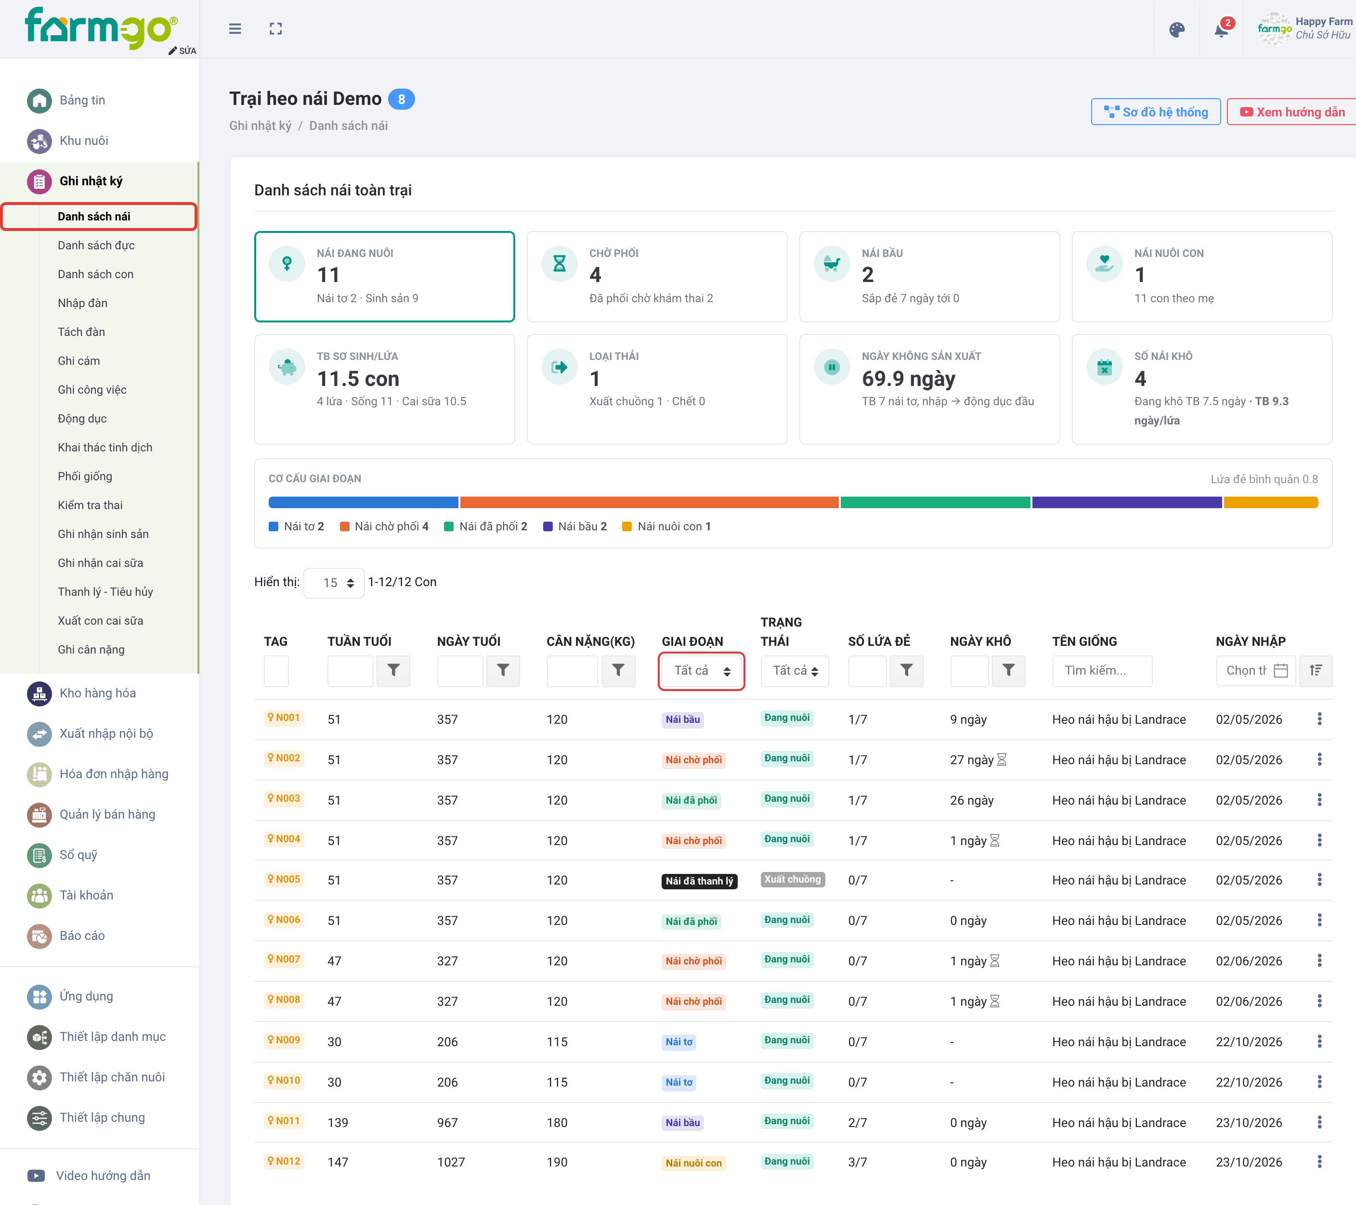Click the fullscreen expand icon
Viewport: 1356px width, 1205px height.
(276, 28)
